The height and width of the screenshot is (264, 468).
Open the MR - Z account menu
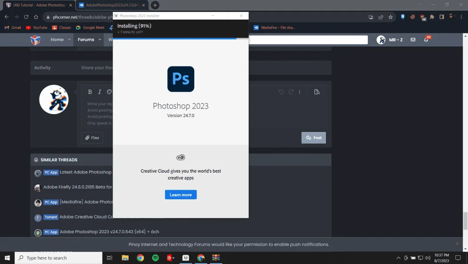tap(390, 40)
